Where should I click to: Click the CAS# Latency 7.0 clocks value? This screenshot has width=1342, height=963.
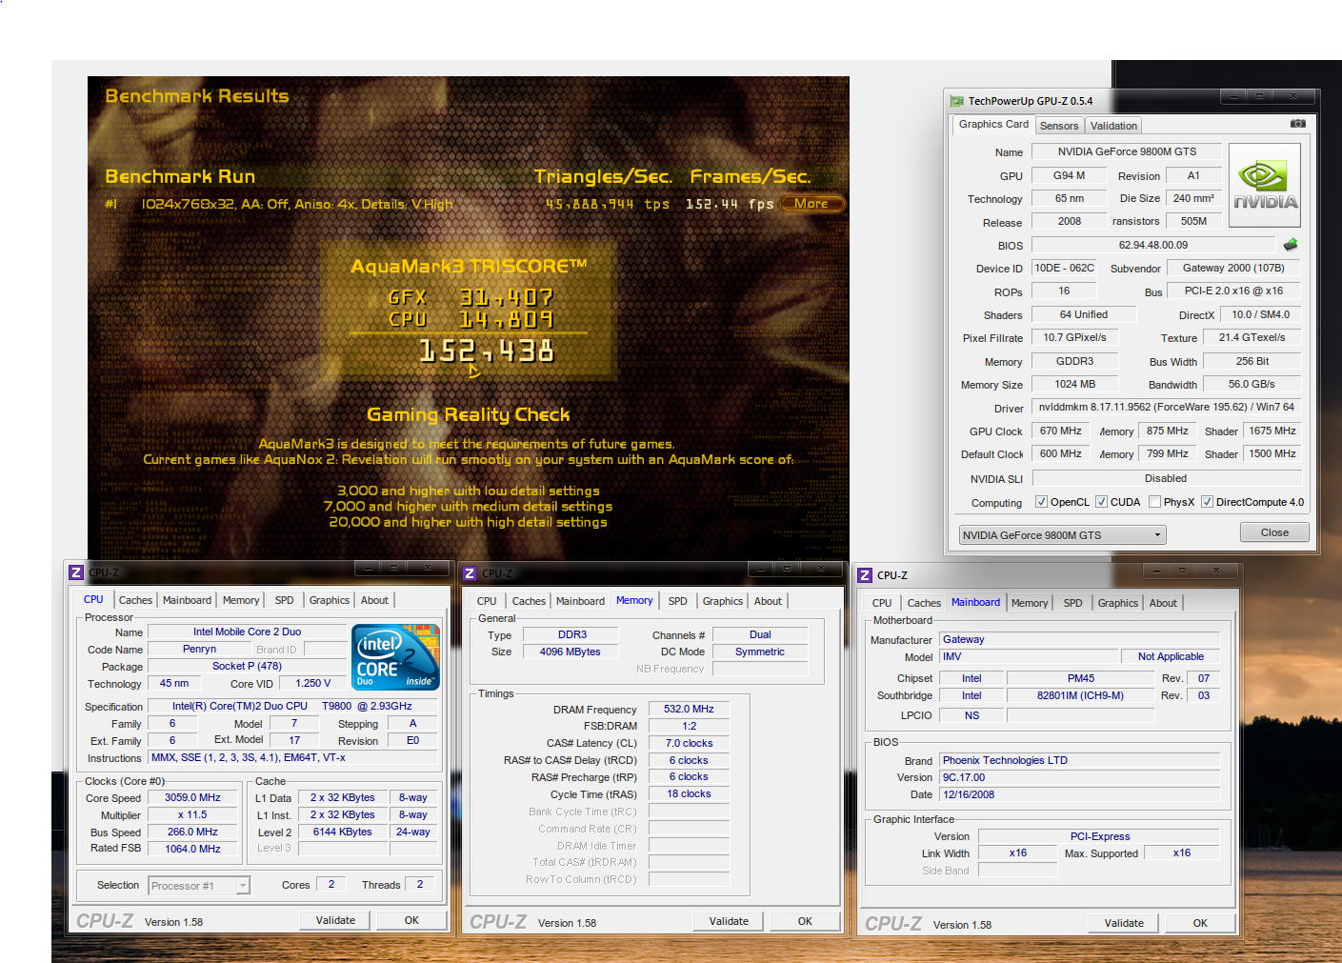(689, 743)
